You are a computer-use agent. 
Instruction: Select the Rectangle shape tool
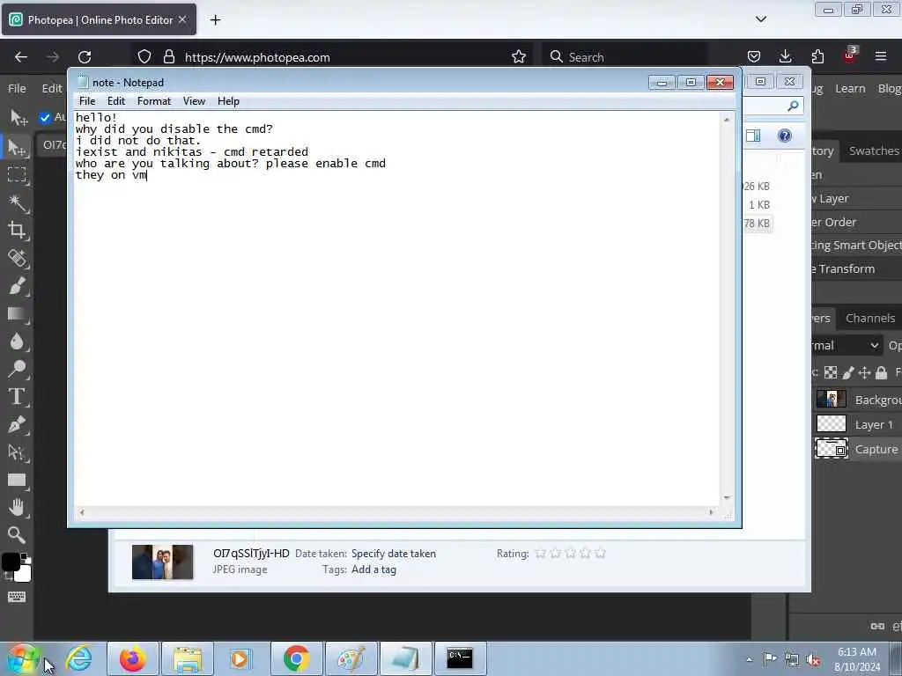[x=17, y=480]
